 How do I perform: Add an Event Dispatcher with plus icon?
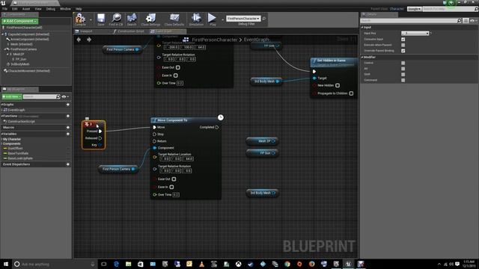68,164
